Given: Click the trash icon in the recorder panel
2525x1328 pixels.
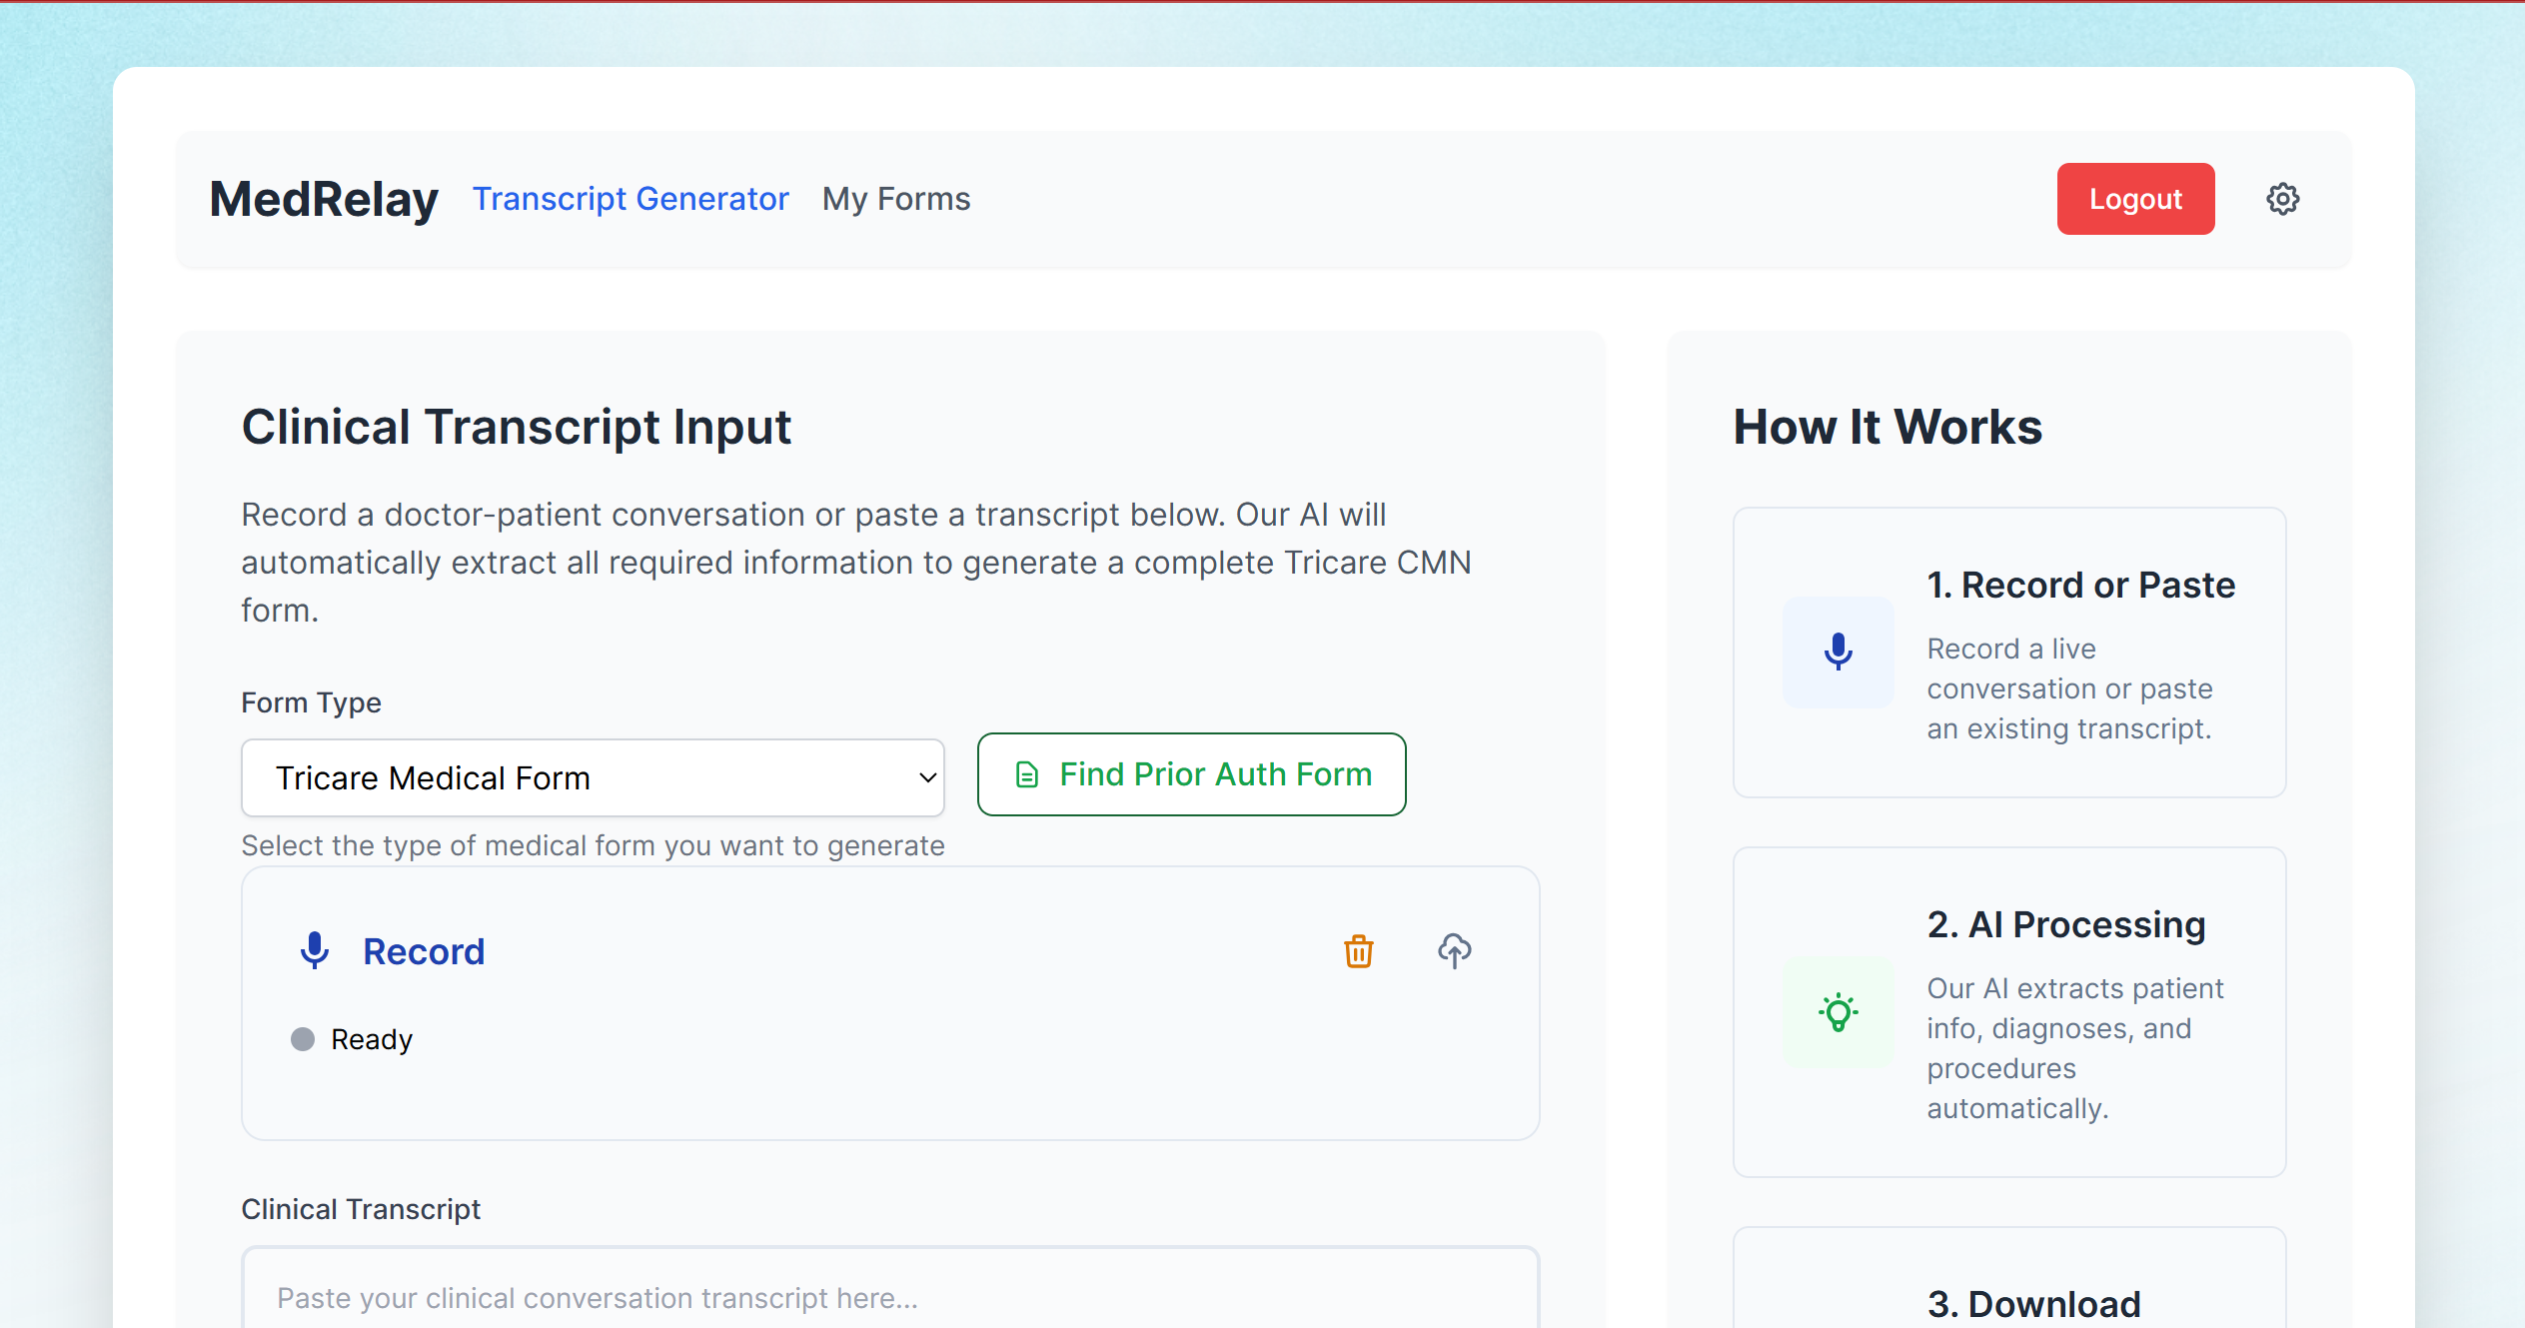Looking at the screenshot, I should (1358, 951).
